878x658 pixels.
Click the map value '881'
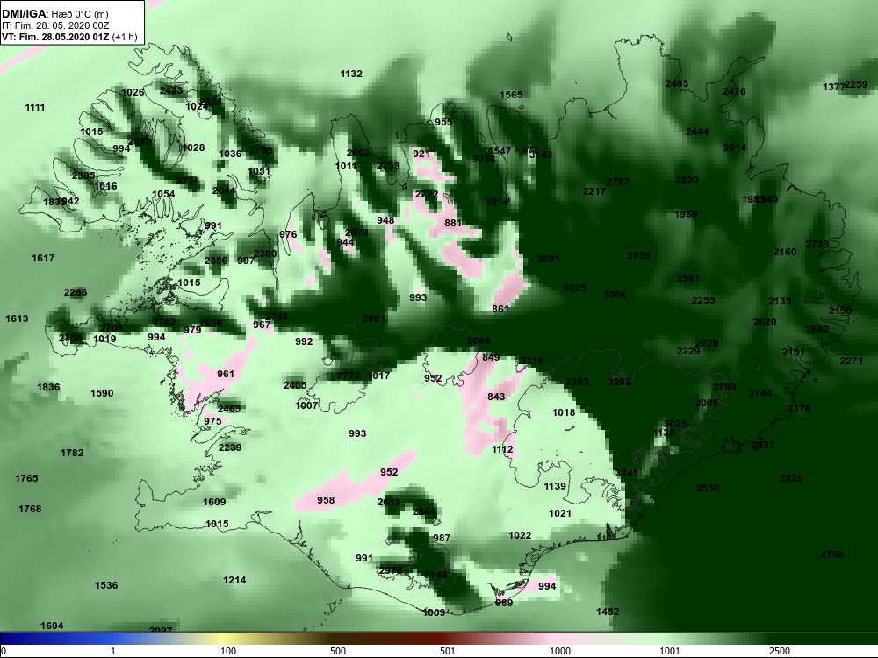pyautogui.click(x=453, y=223)
